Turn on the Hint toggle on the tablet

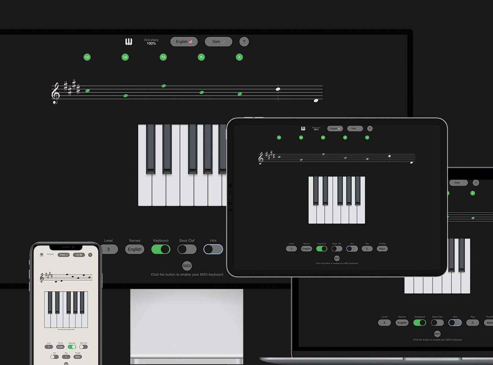[x=352, y=249]
